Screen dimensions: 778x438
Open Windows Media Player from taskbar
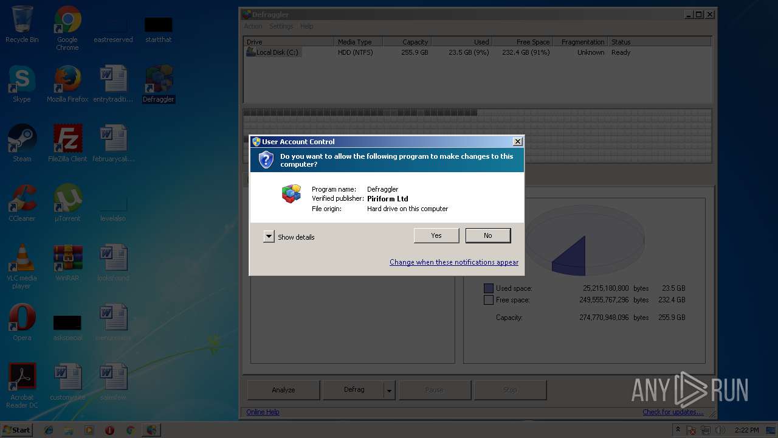coord(89,430)
